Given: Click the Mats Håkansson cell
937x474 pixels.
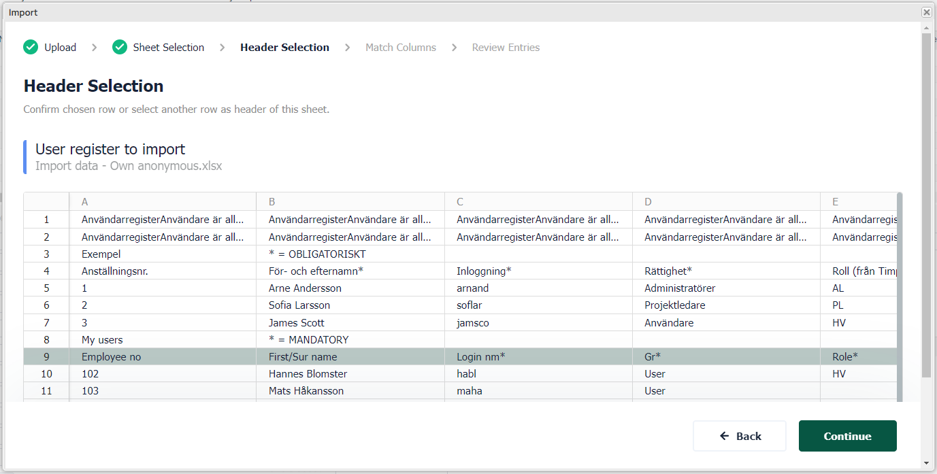Looking at the screenshot, I should tap(350, 391).
